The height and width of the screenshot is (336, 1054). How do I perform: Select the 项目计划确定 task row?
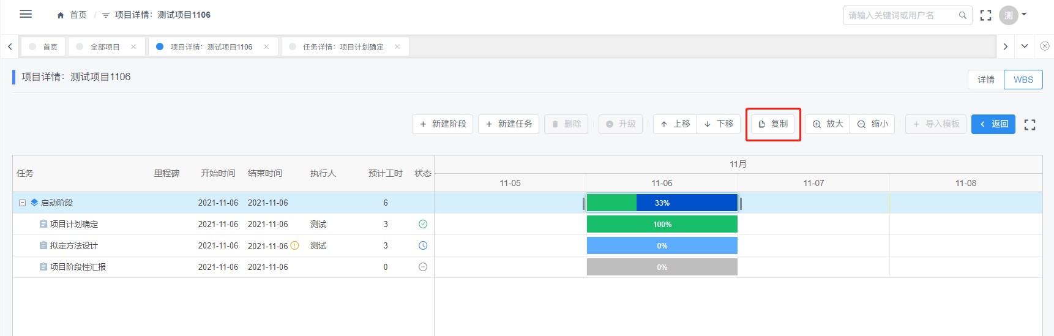[223, 224]
